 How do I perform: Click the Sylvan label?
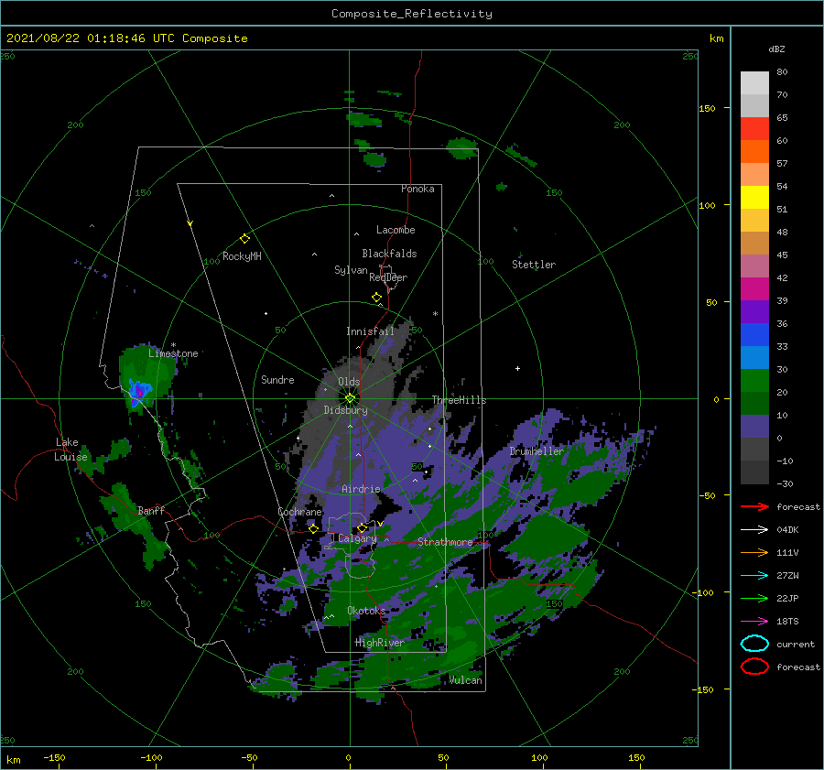click(x=351, y=270)
